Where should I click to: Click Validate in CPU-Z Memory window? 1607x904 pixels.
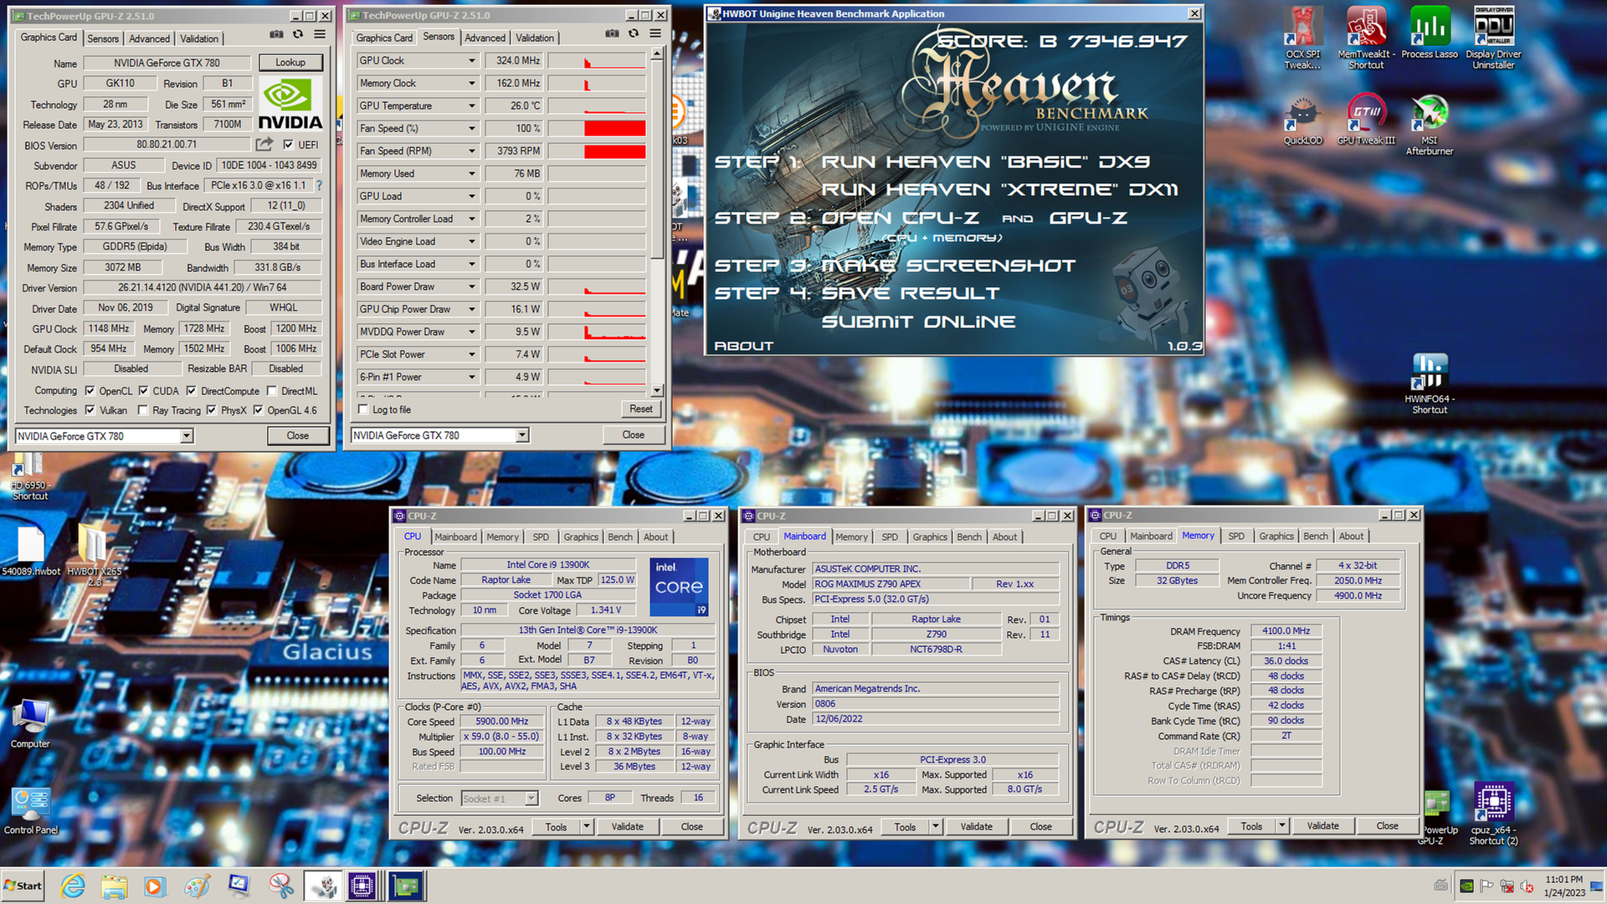tap(1322, 826)
